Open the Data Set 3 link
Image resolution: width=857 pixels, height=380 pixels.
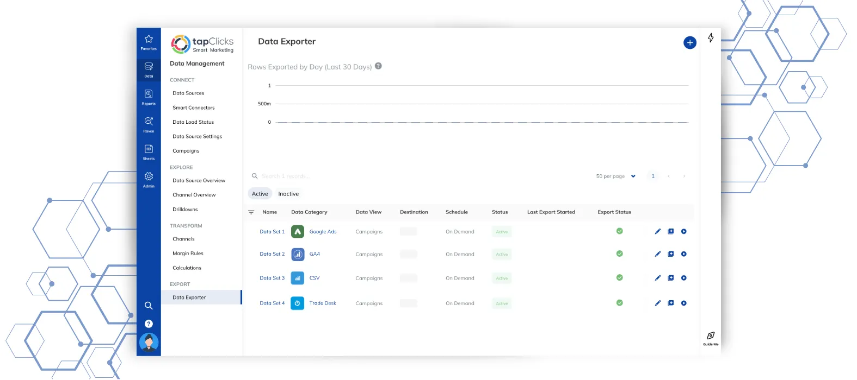(272, 278)
